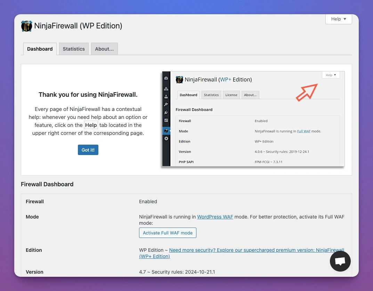
Task: Click the highlighted ninja icon in the preview's sidebar
Action: (166, 131)
